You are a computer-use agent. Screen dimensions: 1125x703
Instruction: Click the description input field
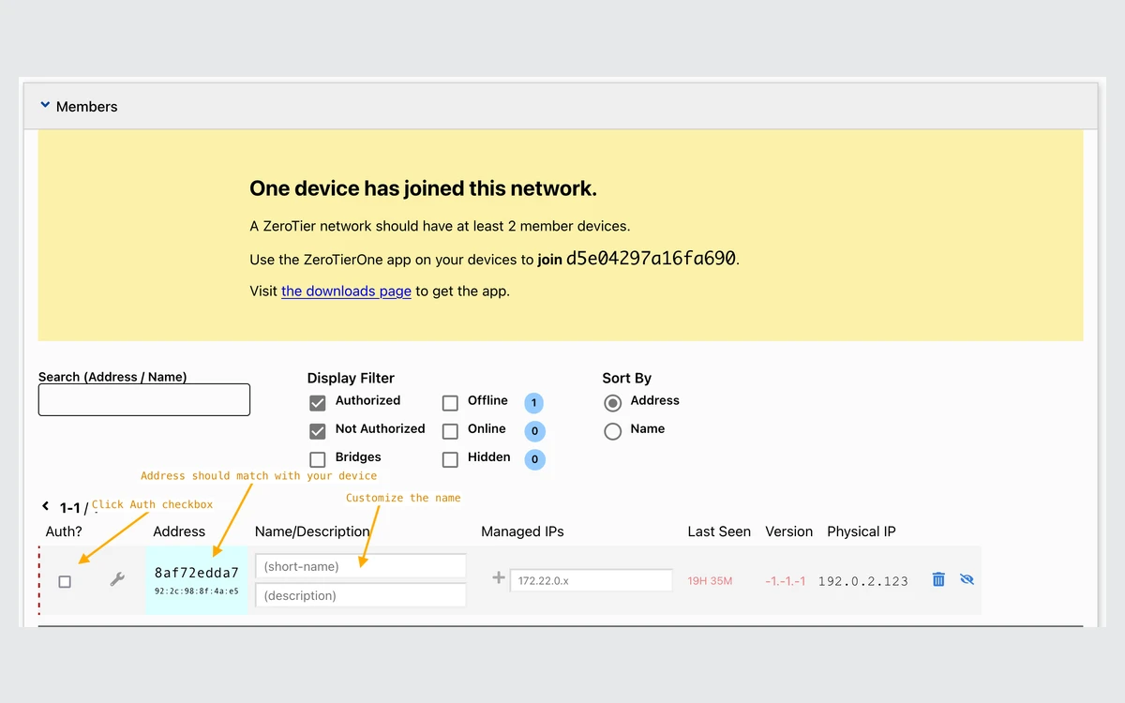[361, 595]
